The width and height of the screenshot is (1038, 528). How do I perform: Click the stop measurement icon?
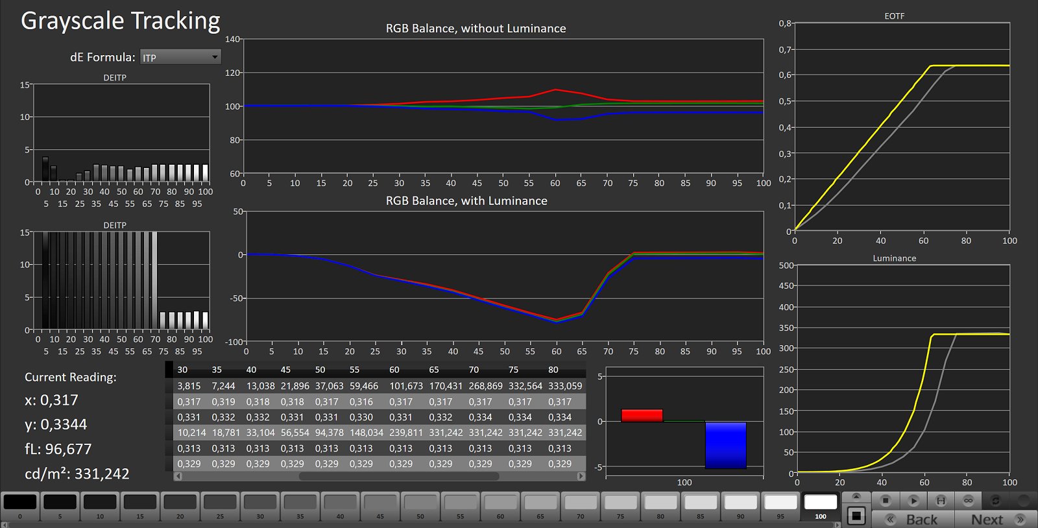tap(886, 501)
